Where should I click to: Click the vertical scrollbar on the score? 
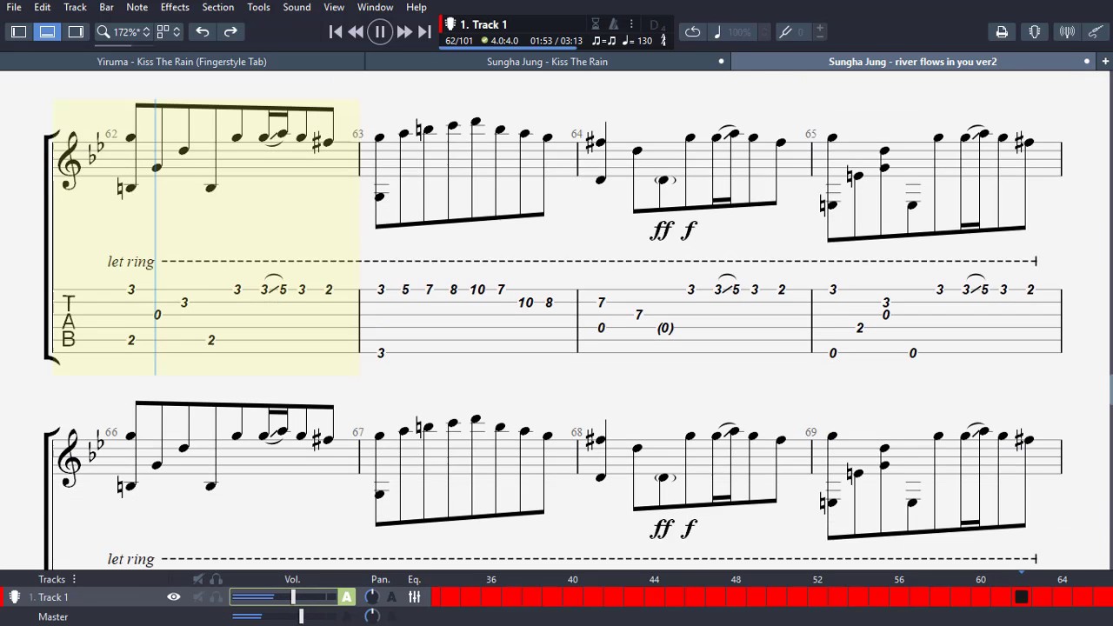(x=1110, y=389)
